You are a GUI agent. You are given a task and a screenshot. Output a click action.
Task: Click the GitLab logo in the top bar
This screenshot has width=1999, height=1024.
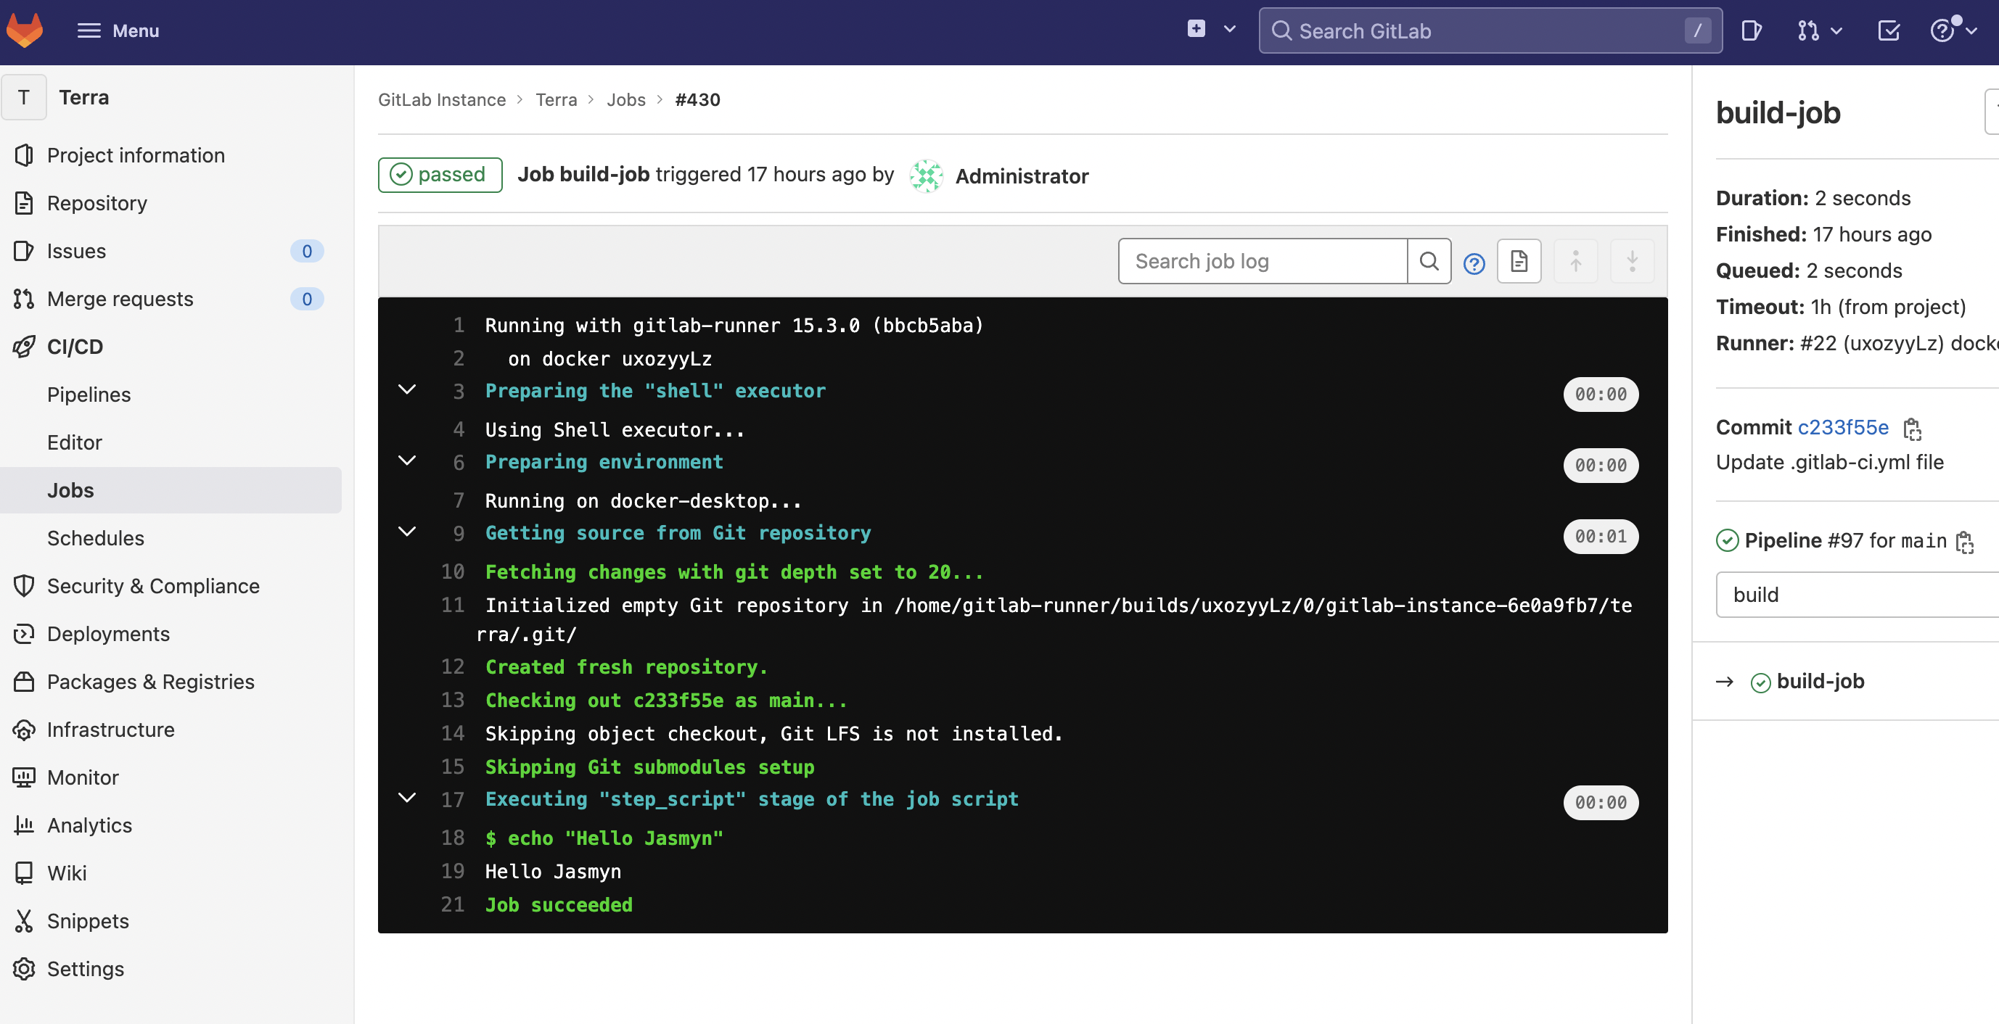[24, 30]
